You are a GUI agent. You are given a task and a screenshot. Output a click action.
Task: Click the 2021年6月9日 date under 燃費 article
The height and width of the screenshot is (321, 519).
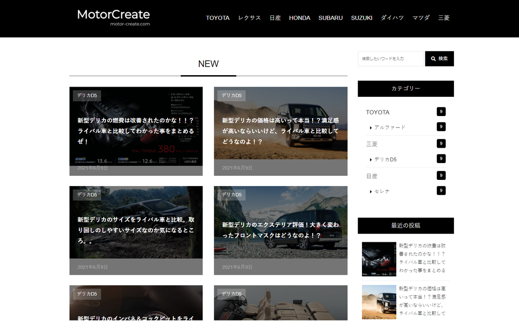pos(92,168)
